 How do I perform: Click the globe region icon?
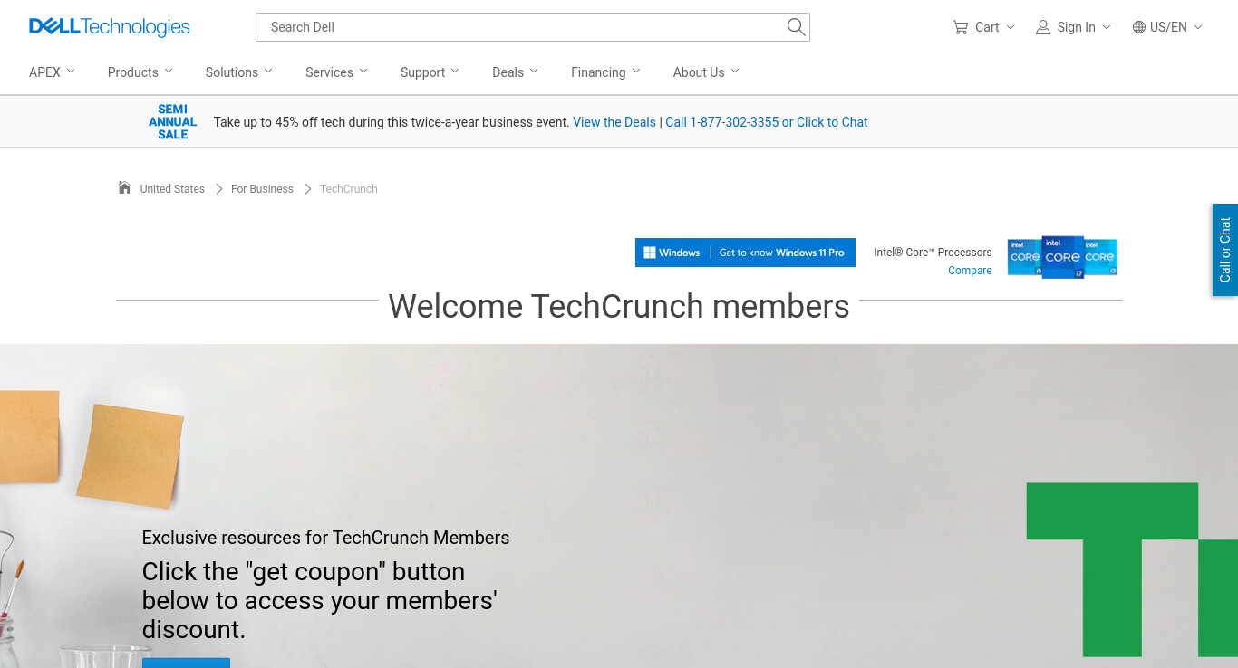(1139, 27)
